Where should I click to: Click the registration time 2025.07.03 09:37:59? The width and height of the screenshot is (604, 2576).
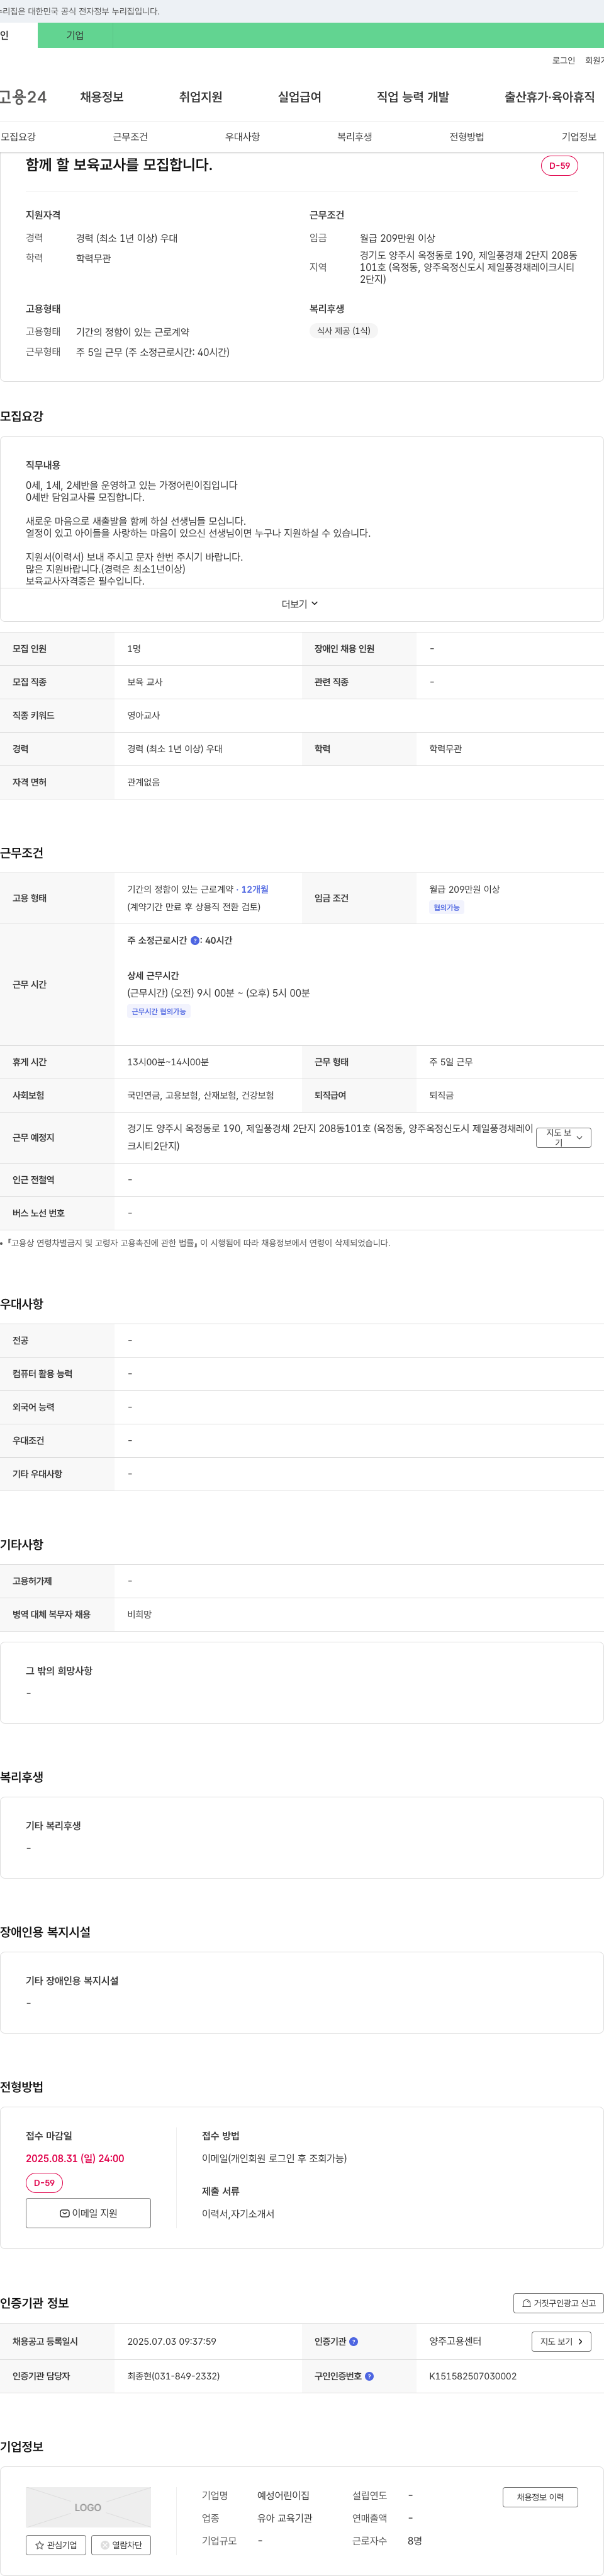click(172, 2341)
